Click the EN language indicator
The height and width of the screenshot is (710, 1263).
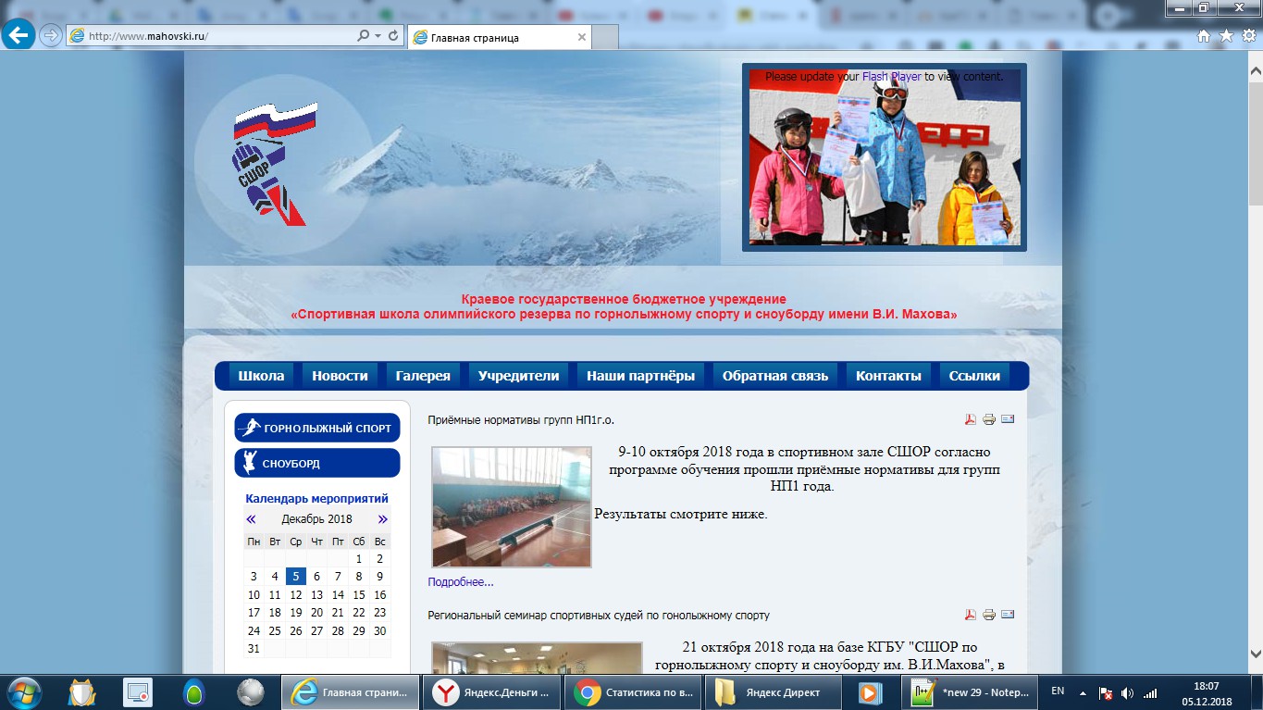pyautogui.click(x=1059, y=691)
